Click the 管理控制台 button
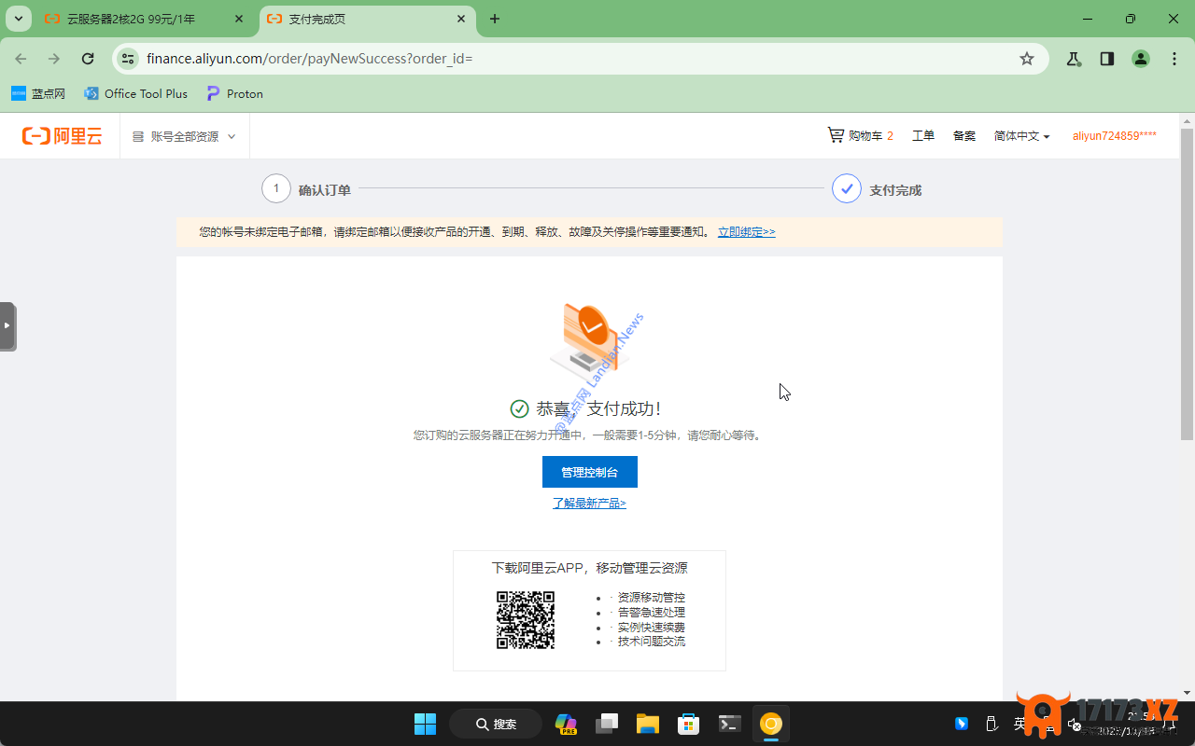1195x746 pixels. pyautogui.click(x=590, y=472)
